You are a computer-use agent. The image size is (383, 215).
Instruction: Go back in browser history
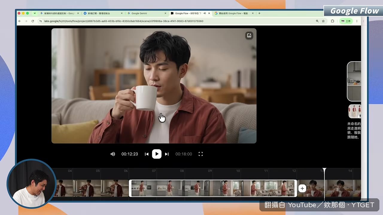(x=19, y=21)
